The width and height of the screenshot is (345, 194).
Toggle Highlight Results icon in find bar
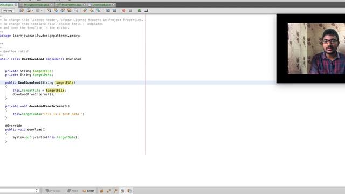pyautogui.click(x=122, y=191)
